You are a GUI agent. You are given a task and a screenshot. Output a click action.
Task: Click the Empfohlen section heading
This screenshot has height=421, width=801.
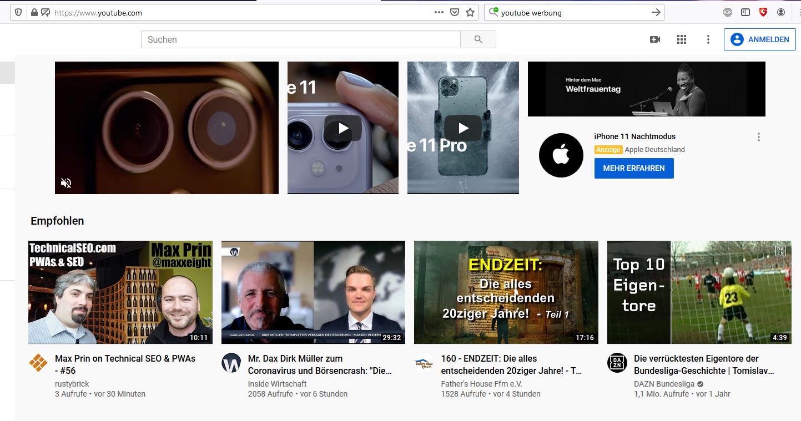(x=58, y=221)
